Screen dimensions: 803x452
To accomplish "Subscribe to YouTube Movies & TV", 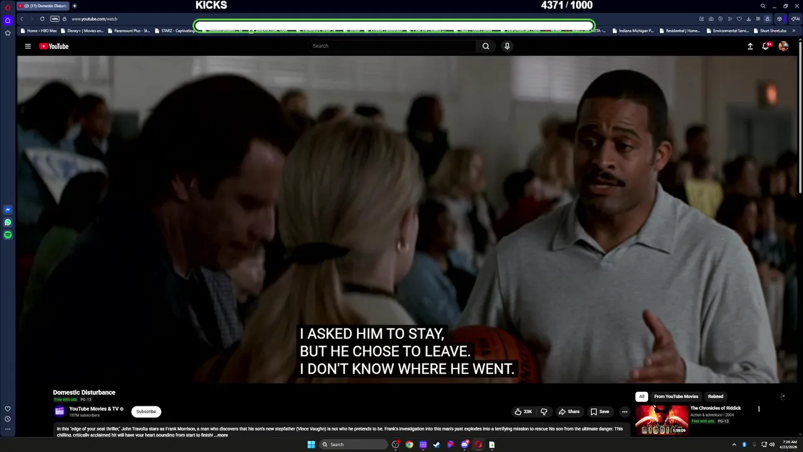I will [x=146, y=411].
